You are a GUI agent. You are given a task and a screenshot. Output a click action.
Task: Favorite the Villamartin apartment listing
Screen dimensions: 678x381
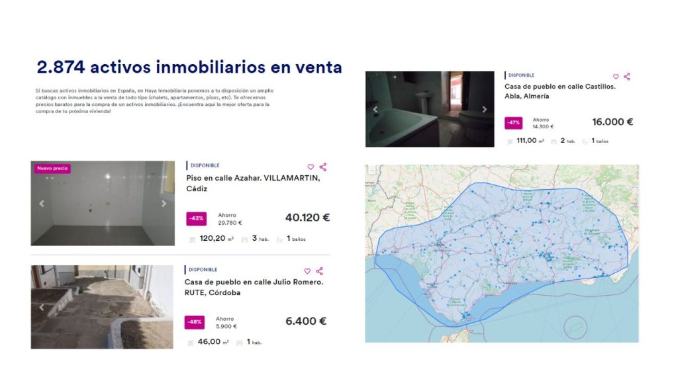pos(310,165)
